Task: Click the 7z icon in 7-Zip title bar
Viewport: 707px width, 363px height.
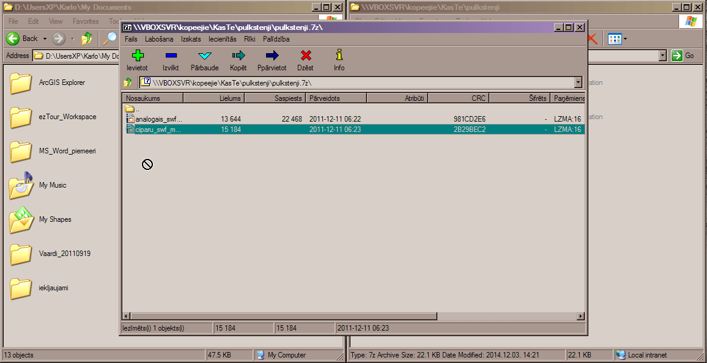Action: pyautogui.click(x=127, y=27)
